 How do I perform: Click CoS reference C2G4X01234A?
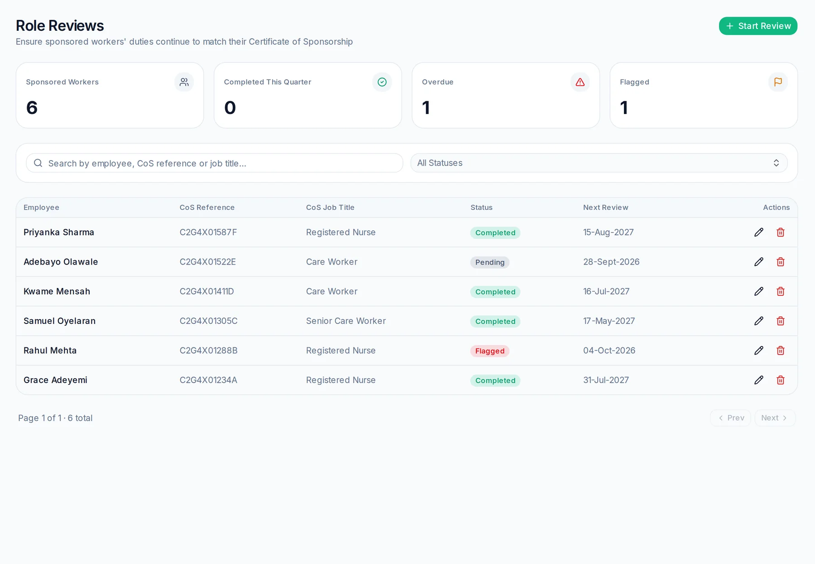click(208, 380)
